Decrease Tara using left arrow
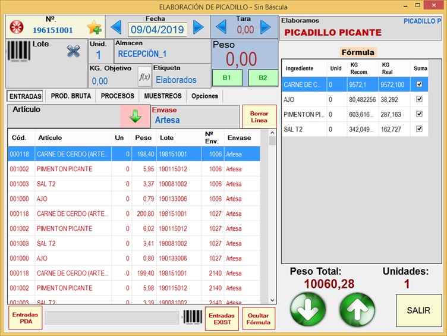 [221, 27]
